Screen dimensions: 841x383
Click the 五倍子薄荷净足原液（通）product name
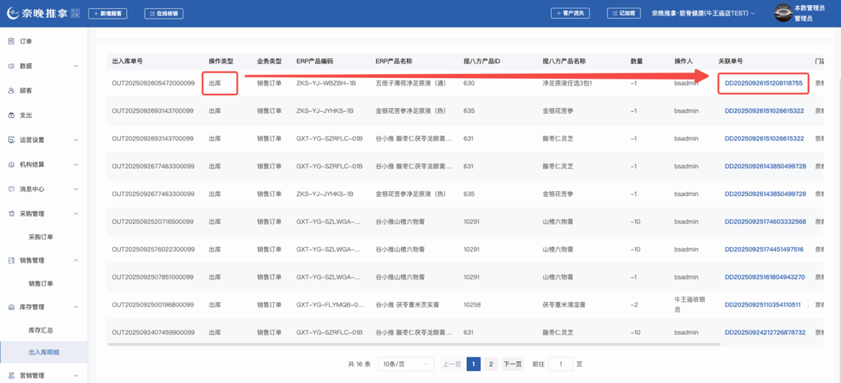pos(411,83)
